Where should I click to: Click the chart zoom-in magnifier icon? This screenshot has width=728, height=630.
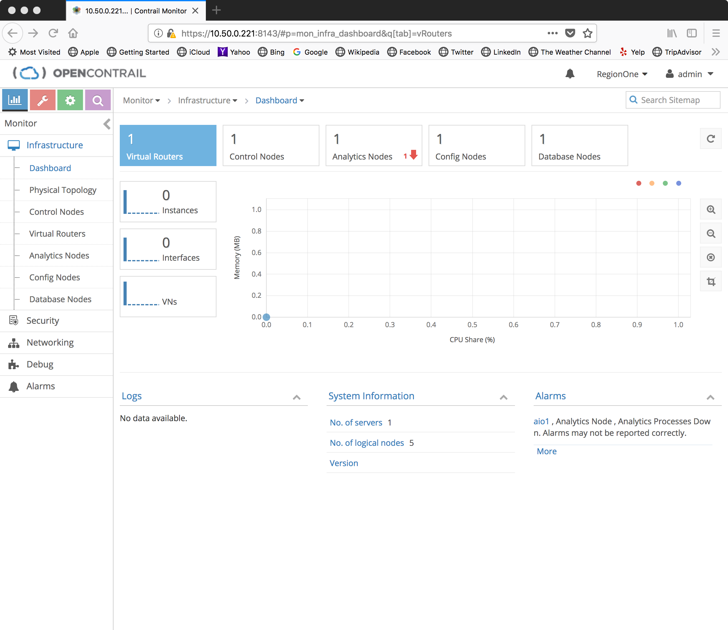(711, 210)
